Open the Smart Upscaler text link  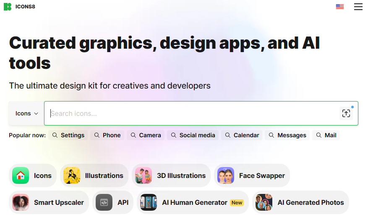pos(59,202)
